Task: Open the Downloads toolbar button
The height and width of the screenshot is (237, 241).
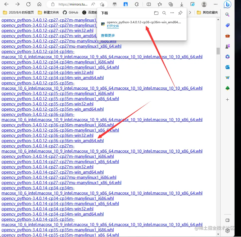Action: coord(182,4)
